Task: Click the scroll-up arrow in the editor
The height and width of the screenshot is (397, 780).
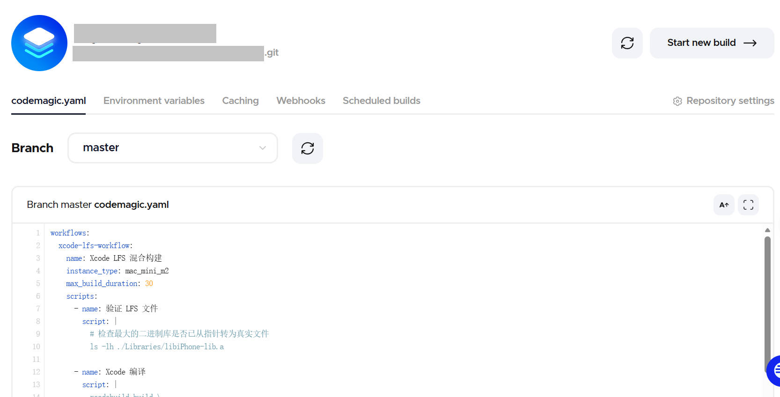Action: coord(767,230)
